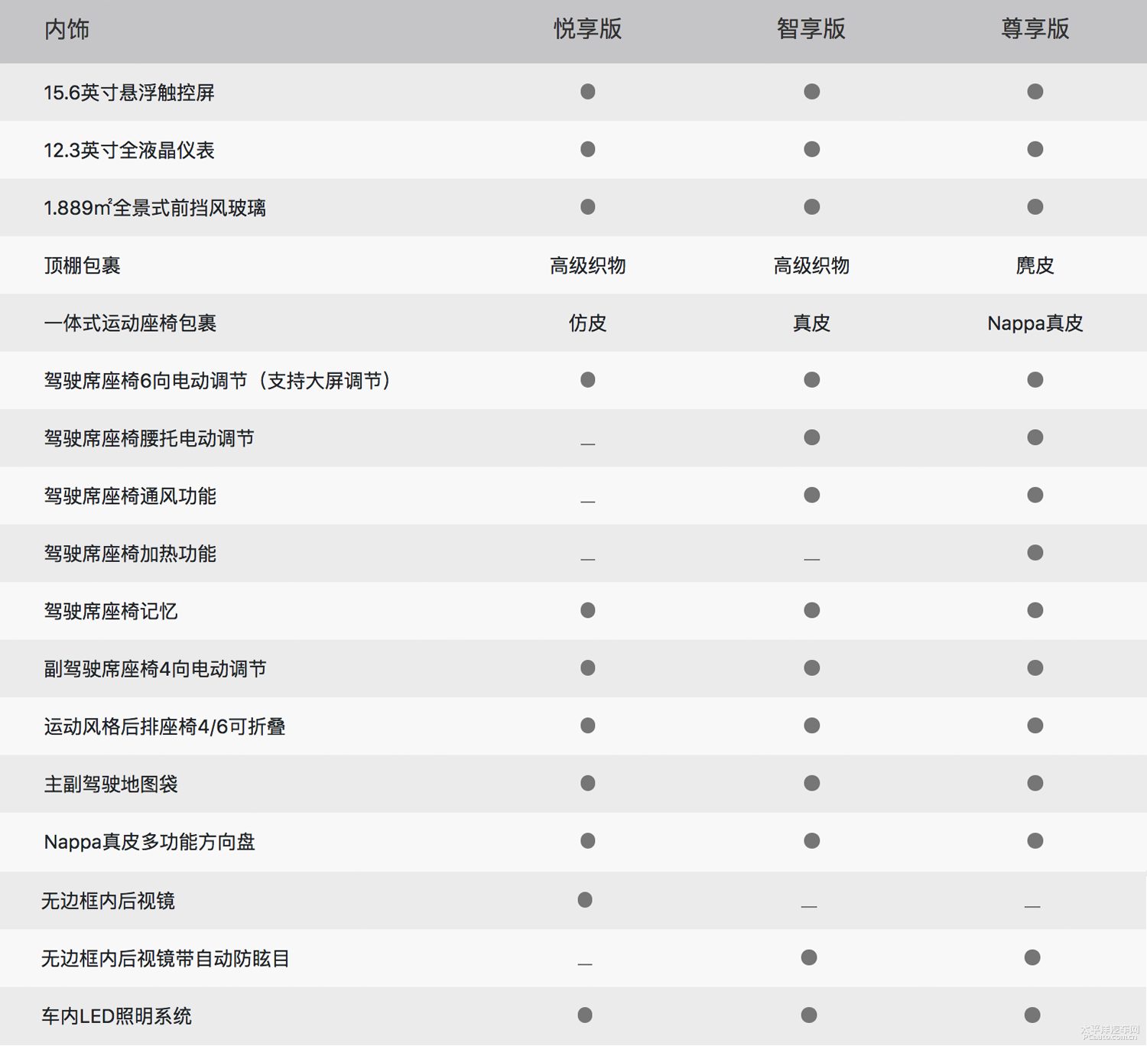Viewport: 1147px width, 1046px height.
Task: Select the 一体式运动座椅包裹 row label
Action: tap(130, 323)
